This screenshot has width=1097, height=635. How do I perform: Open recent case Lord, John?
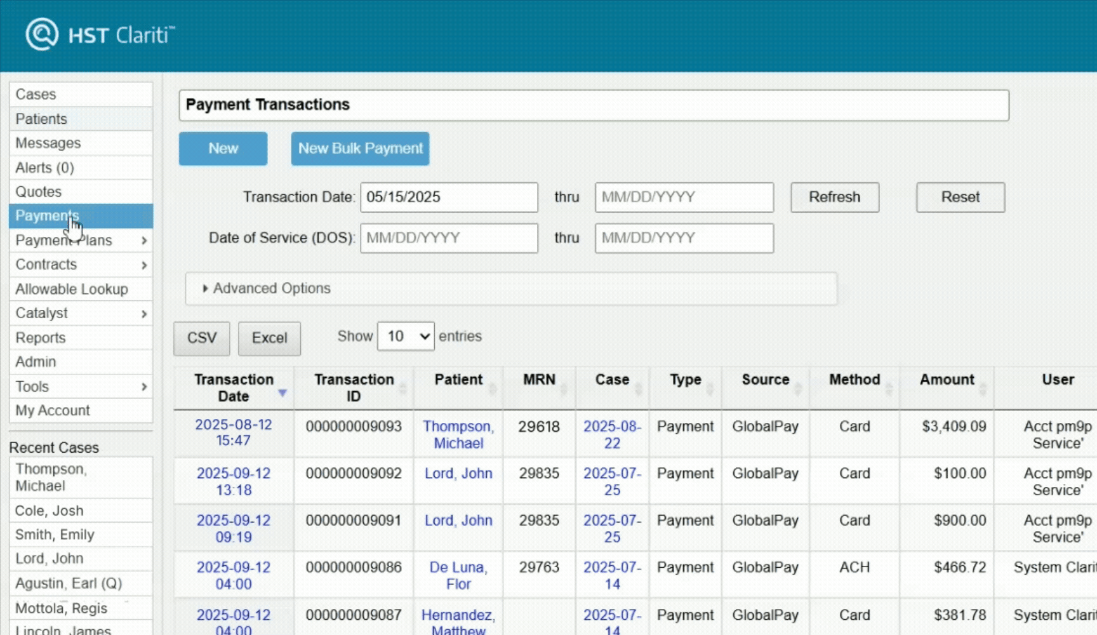[81, 559]
